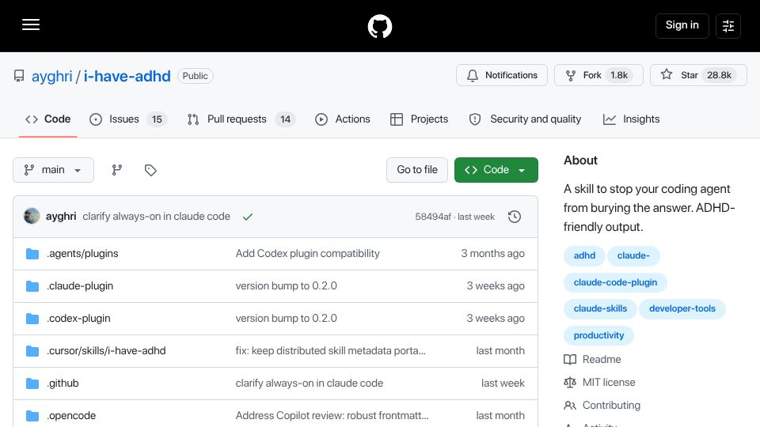
Task: View branches via the branch icon
Action: tap(117, 170)
